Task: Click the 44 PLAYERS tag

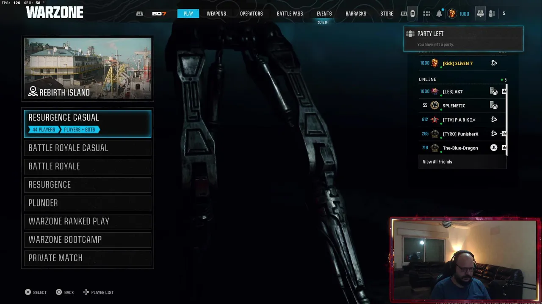Action: click(x=44, y=130)
